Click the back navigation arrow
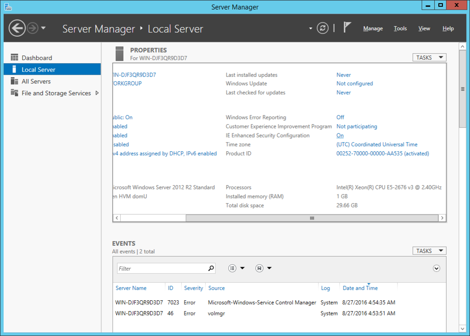This screenshot has height=336, width=470. coord(17,28)
